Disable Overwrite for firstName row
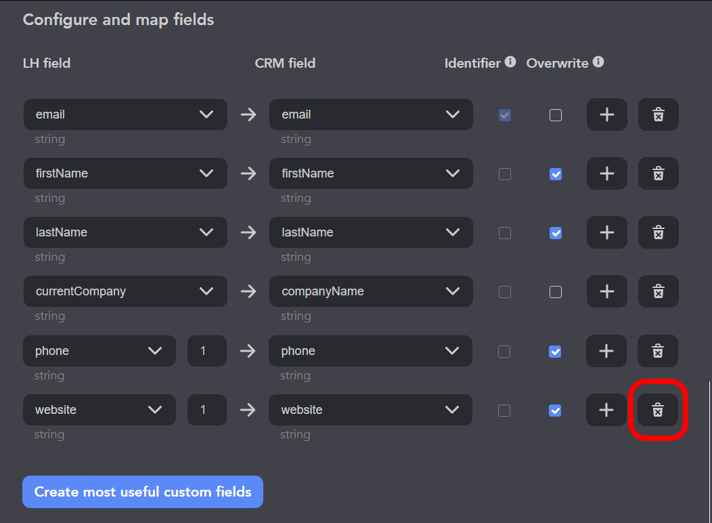712x523 pixels. coord(556,174)
